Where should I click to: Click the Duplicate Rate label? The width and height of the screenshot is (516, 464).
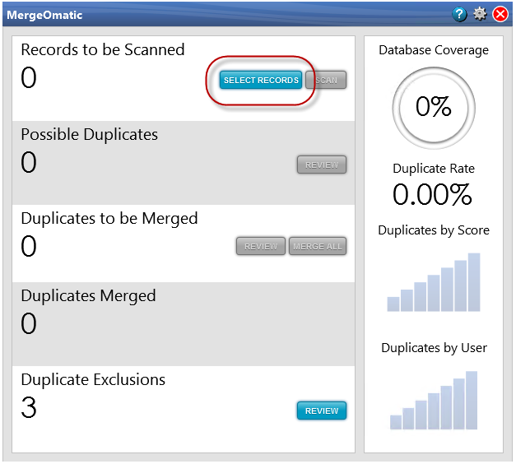[x=434, y=169]
